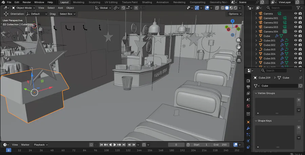Image resolution: width=305 pixels, height=155 pixels.
Task: Open the Output properties tab
Action: pos(248,87)
